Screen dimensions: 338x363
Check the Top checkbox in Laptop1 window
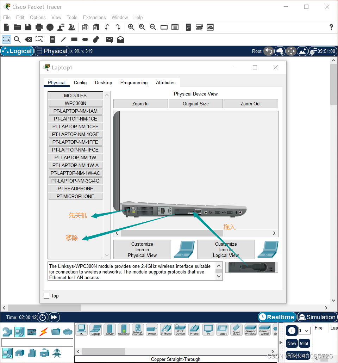pyautogui.click(x=46, y=296)
